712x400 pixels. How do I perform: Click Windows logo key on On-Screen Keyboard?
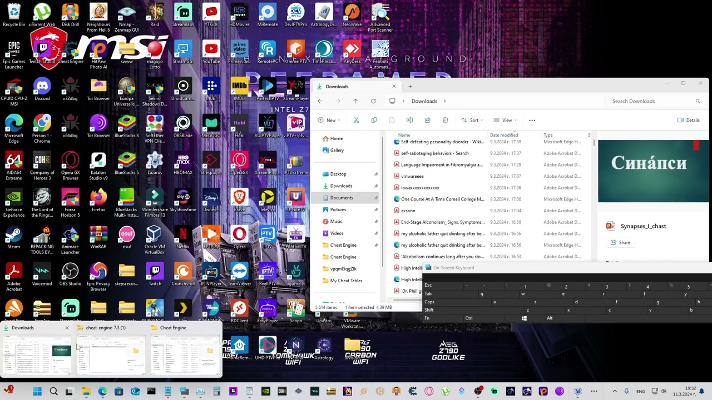coord(524,318)
